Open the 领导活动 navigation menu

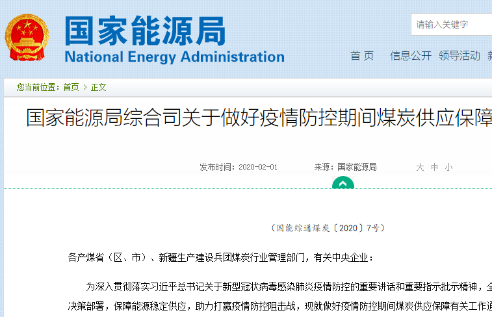tap(459, 56)
